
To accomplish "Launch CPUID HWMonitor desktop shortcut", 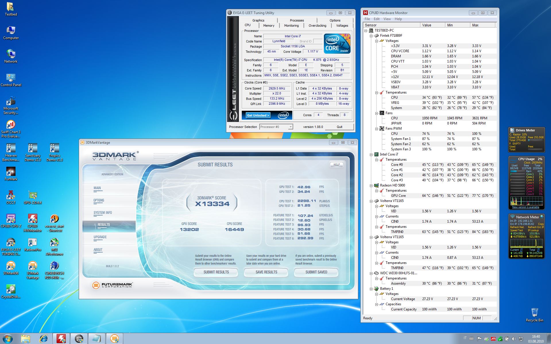I will click(32, 223).
